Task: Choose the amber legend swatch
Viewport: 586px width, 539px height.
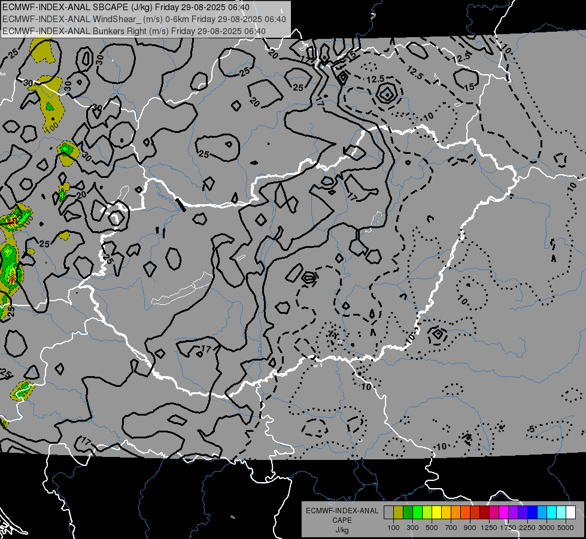Action: [x=446, y=513]
